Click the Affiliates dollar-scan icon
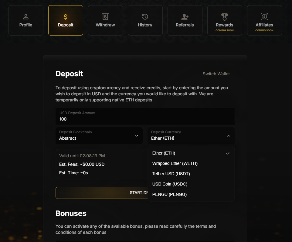The height and width of the screenshot is (242, 292). [264, 16]
